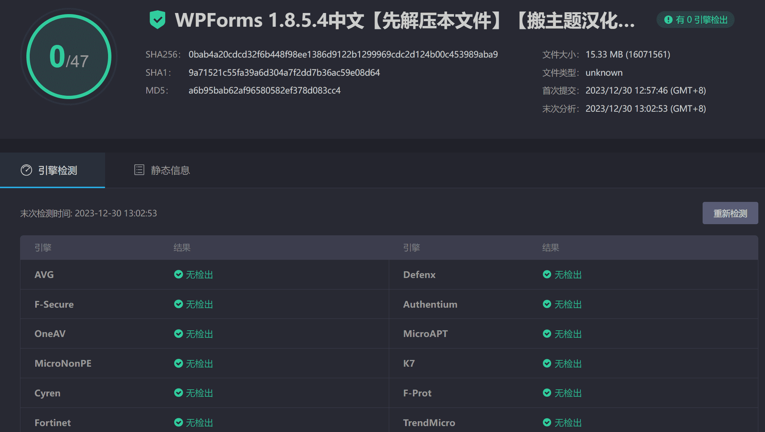Click the green check icon in OneAV row

click(179, 334)
